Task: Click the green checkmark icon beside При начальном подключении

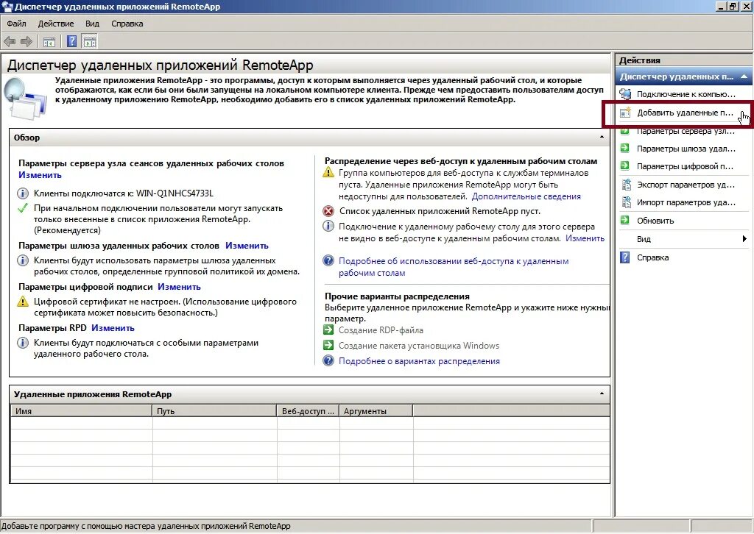Action: click(23, 208)
